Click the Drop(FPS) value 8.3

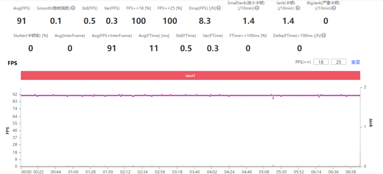[x=205, y=21]
